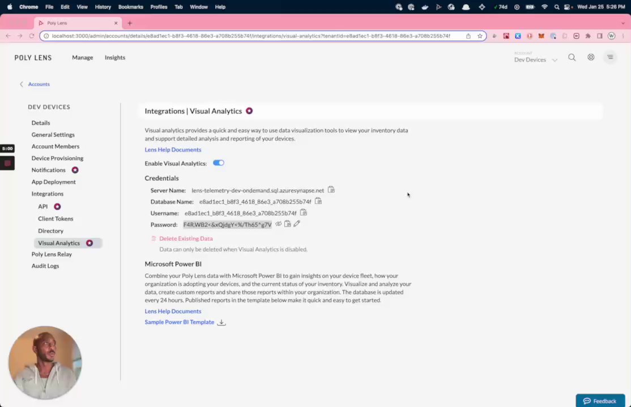Click the Poly Lens logo
631x407 pixels.
point(33,58)
